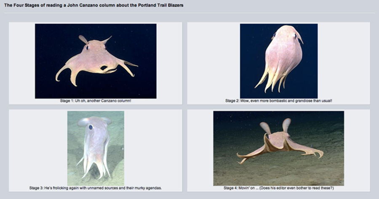This screenshot has height=199, width=379.
Task: Open the Stage 3 octopus photo
Action: tap(96, 148)
